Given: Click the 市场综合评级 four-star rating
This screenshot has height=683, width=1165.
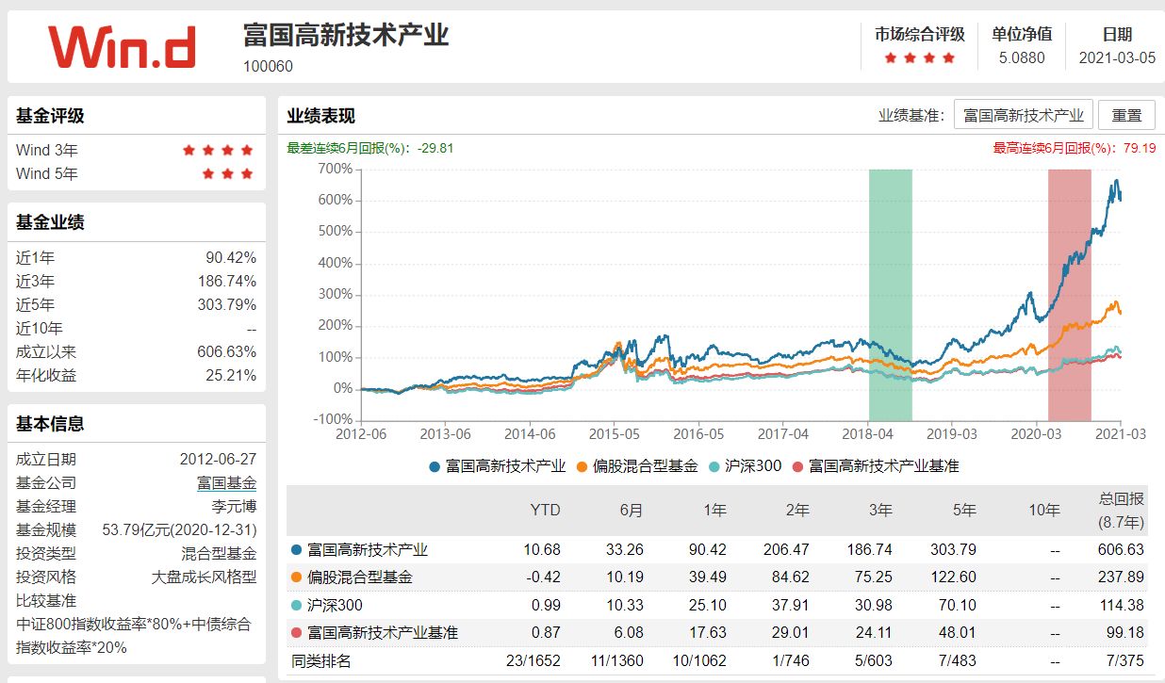Looking at the screenshot, I should [x=920, y=57].
